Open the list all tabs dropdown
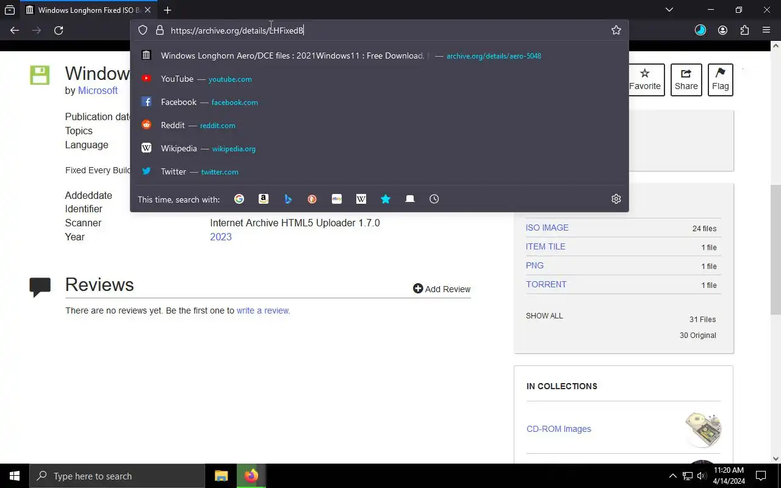The width and height of the screenshot is (781, 488). pos(669,10)
